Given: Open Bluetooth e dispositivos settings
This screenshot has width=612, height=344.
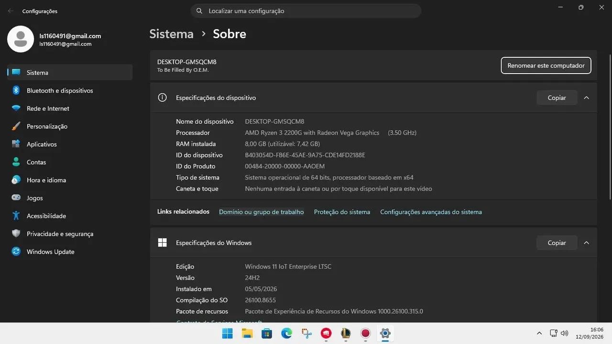Looking at the screenshot, I should pos(70,90).
